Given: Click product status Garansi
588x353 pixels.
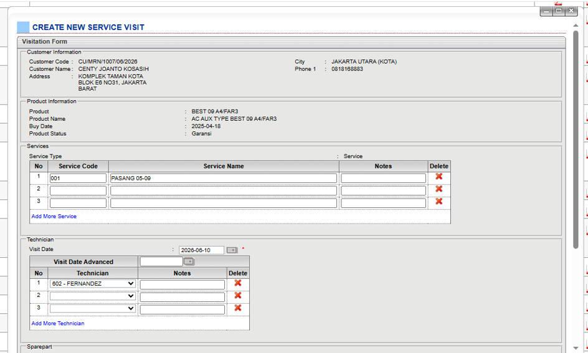Looking at the screenshot, I should pyautogui.click(x=201, y=134).
